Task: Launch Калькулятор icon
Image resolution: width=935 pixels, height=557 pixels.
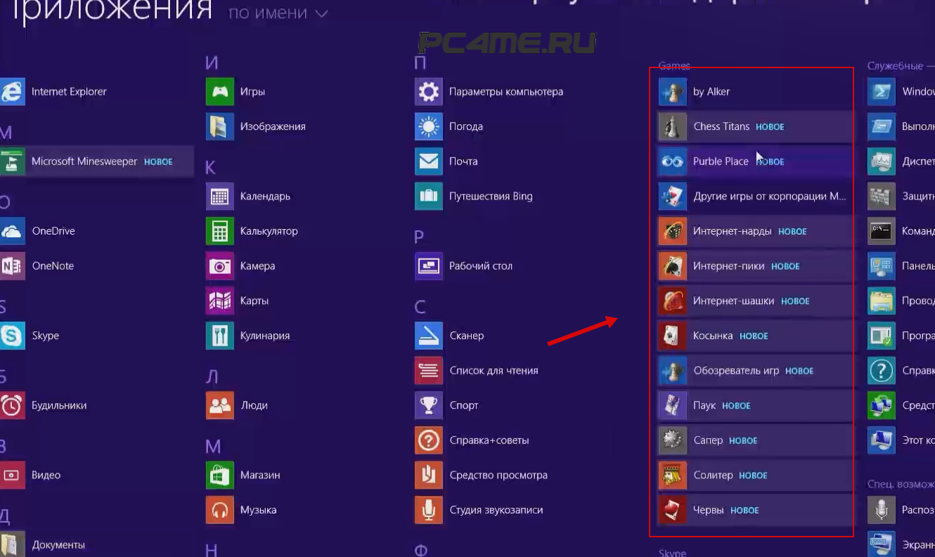Action: [x=220, y=231]
